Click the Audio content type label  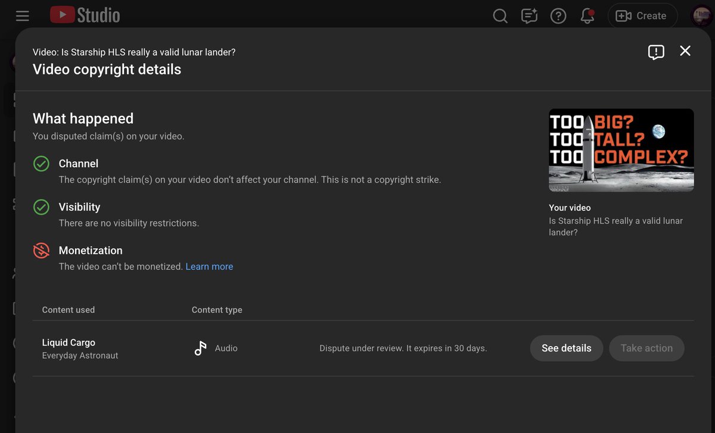(x=226, y=349)
